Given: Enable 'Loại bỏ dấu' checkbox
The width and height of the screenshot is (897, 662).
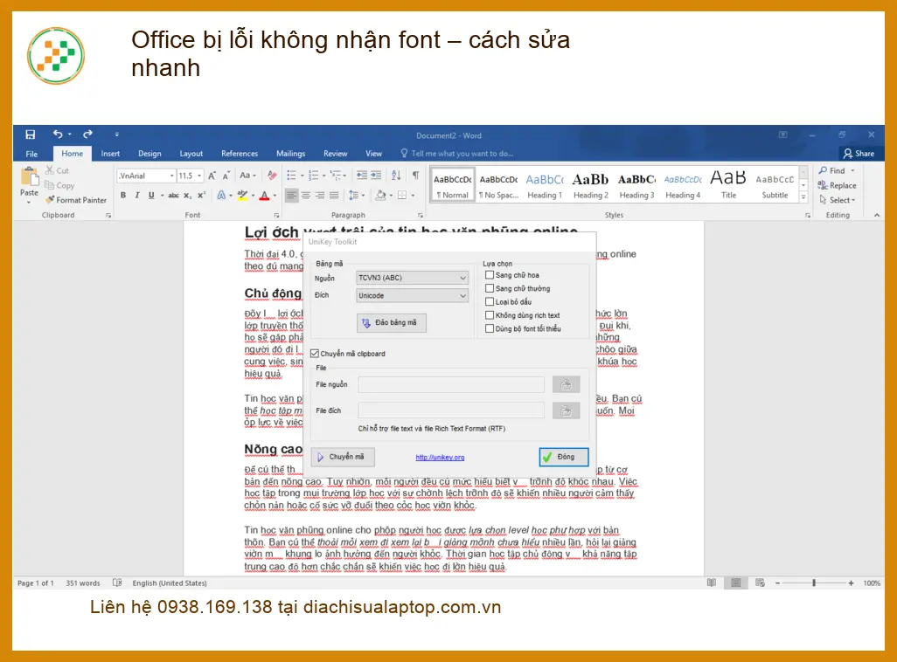Looking at the screenshot, I should (x=490, y=301).
